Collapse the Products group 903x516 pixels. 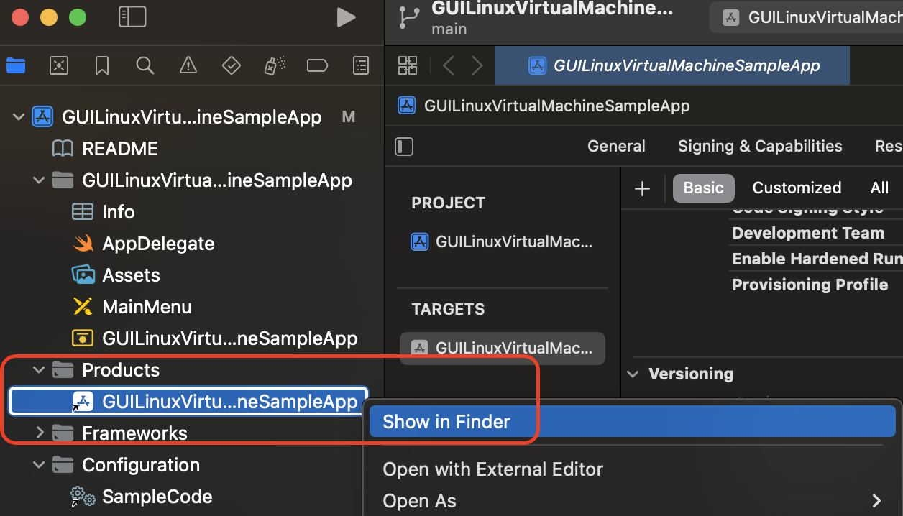(x=39, y=370)
